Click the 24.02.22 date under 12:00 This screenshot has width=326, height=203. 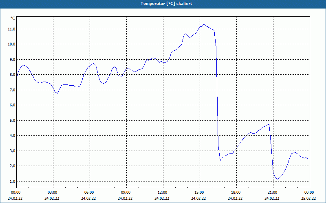pyautogui.click(x=162, y=199)
